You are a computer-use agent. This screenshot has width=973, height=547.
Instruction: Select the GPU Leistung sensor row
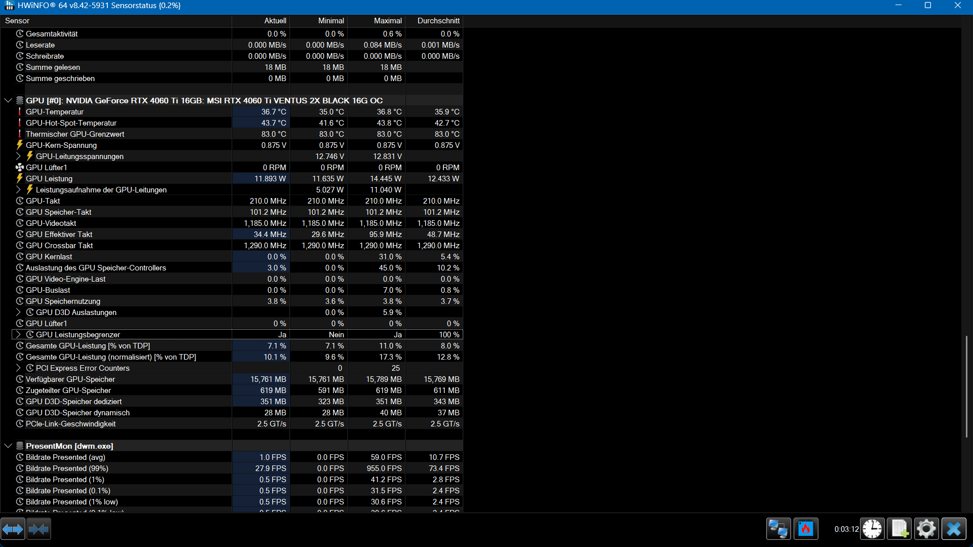(x=49, y=179)
